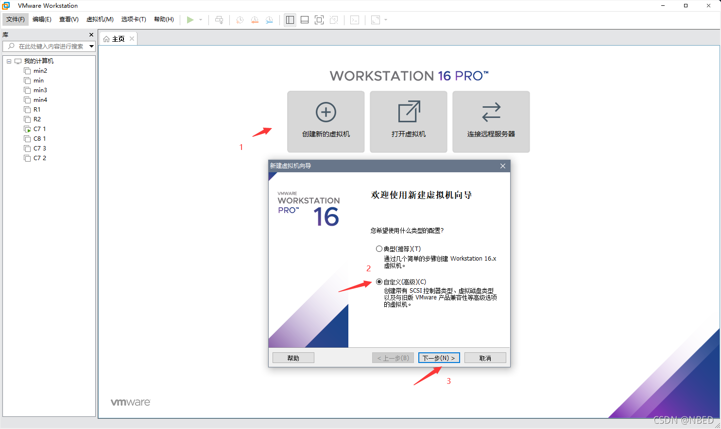Close the 库 library panel
721x429 pixels.
(91, 35)
